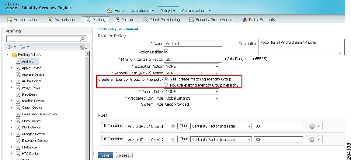
Task: Switch to the Authorization tab
Action: [x=62, y=20]
